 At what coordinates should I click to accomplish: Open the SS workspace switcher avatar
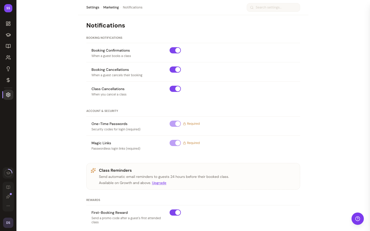8,8
